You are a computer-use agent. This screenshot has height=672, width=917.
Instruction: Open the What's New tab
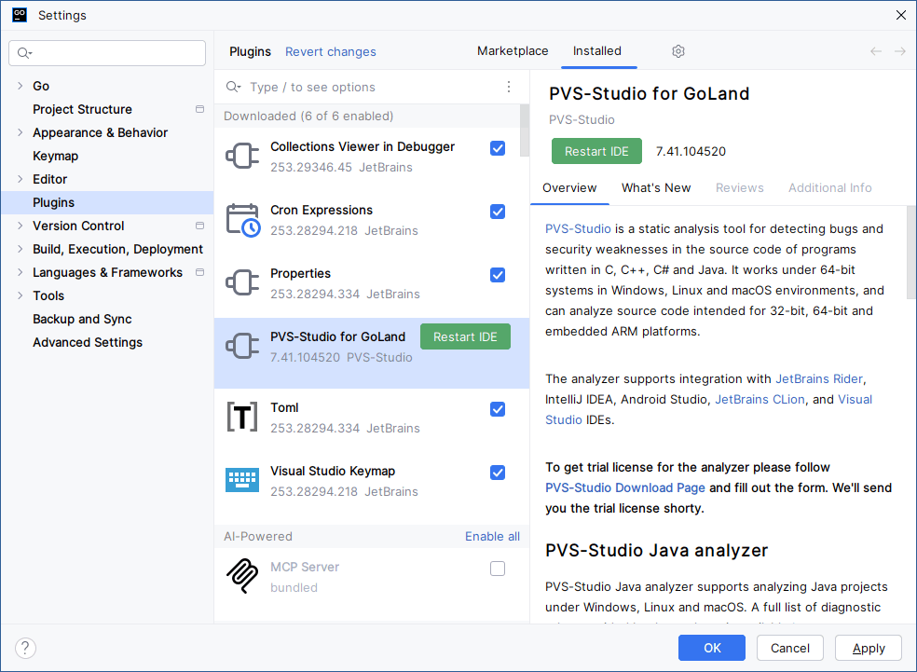(656, 187)
